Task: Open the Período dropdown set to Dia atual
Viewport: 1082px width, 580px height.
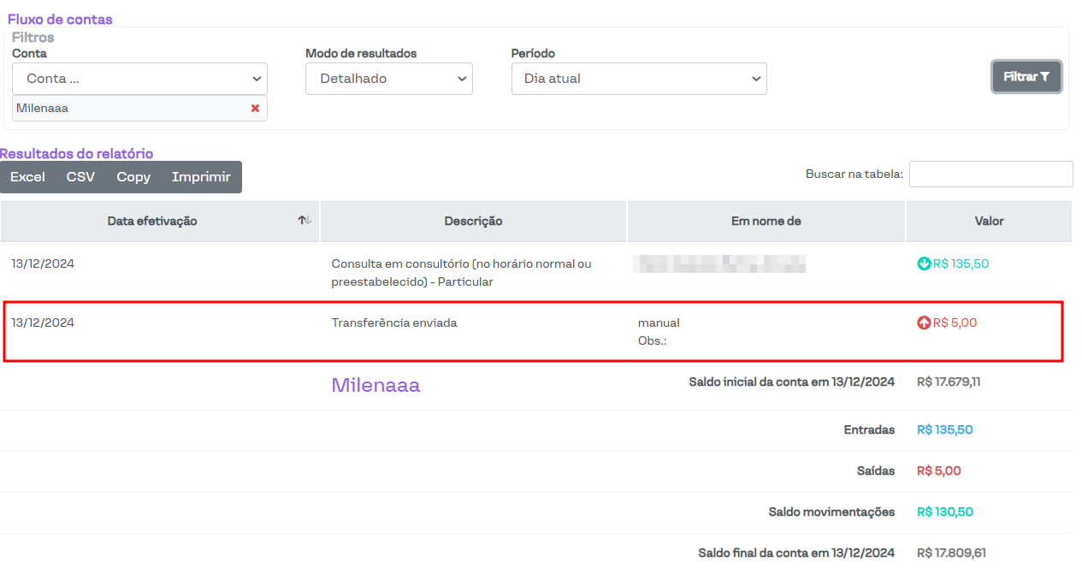Action: [x=638, y=79]
